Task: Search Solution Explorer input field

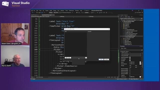Action: tap(131, 18)
